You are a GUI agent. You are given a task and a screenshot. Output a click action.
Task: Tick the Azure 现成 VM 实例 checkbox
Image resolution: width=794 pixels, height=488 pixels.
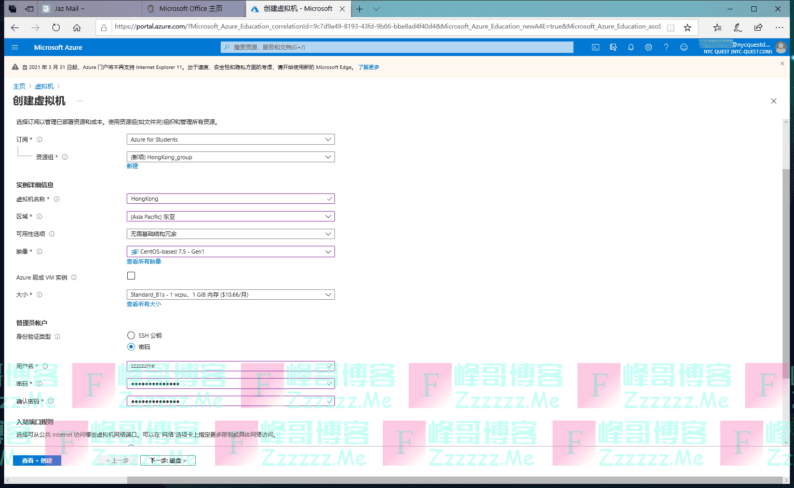click(x=131, y=276)
